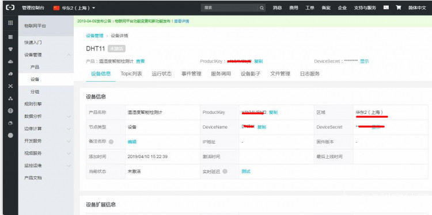Switch to the 日志服务 tab
432x215 pixels.
tap(310, 74)
